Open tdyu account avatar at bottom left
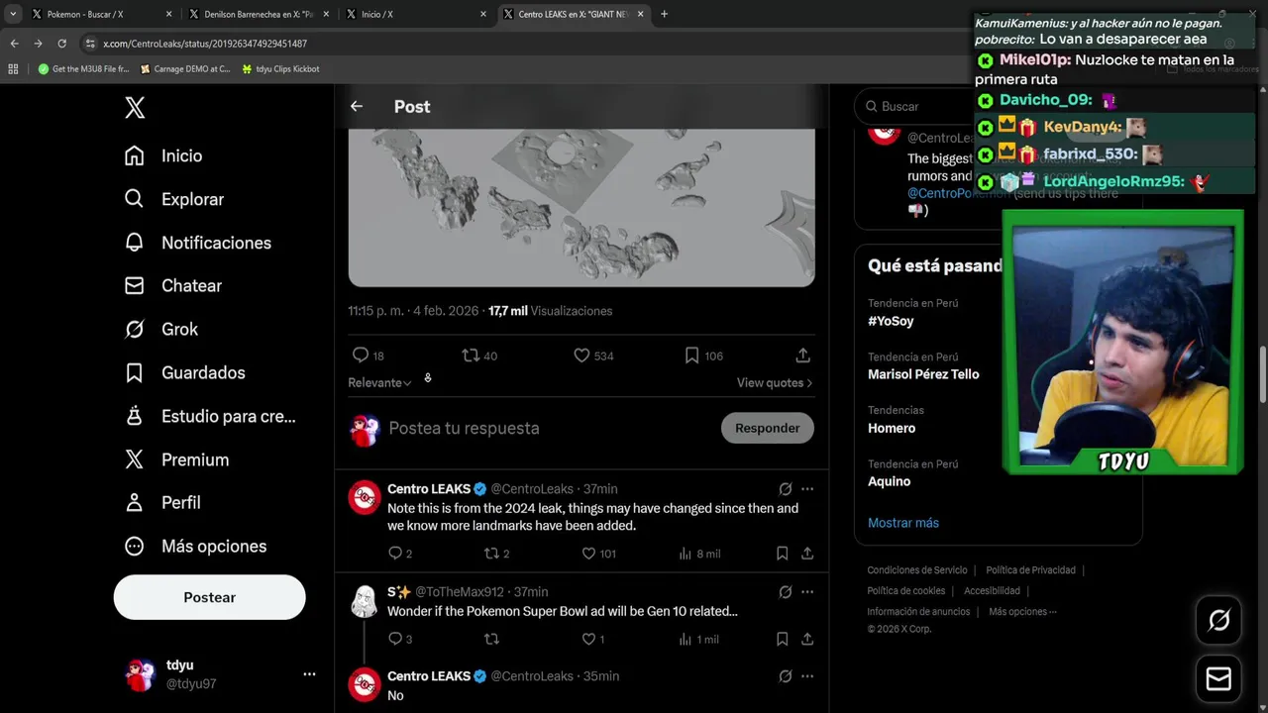The width and height of the screenshot is (1268, 713). coord(140,674)
